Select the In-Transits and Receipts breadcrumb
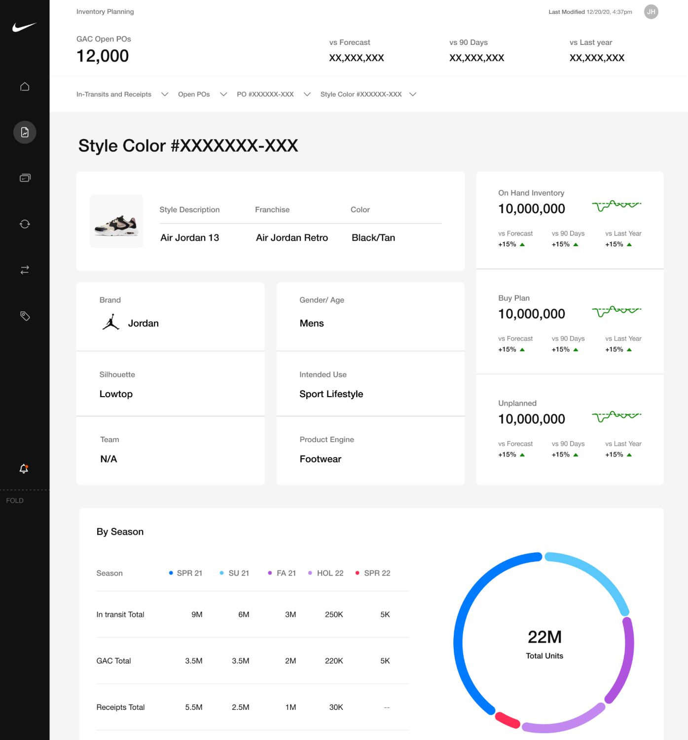688x740 pixels. point(114,94)
